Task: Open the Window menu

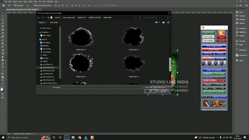Action: point(50,2)
